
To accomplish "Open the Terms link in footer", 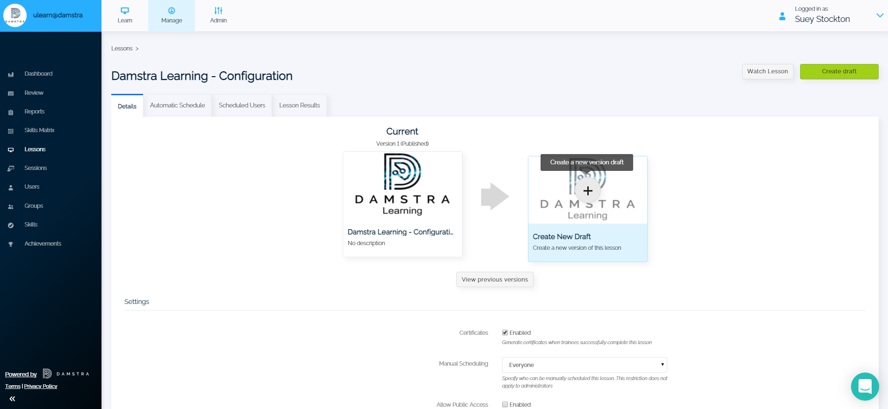I will click(13, 386).
